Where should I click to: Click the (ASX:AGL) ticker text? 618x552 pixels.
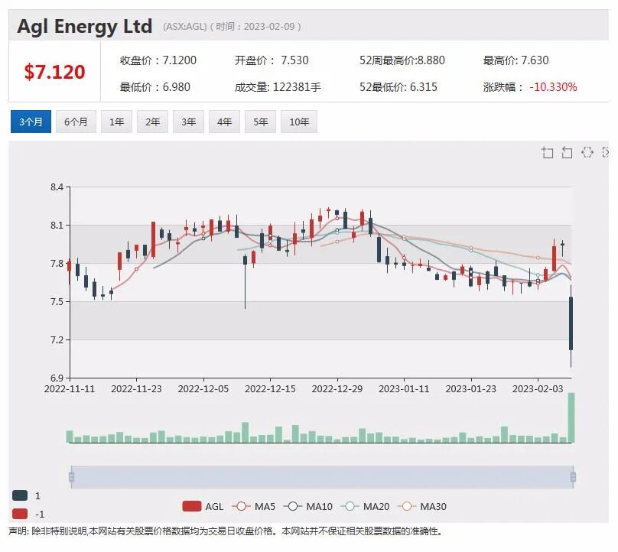tap(185, 27)
